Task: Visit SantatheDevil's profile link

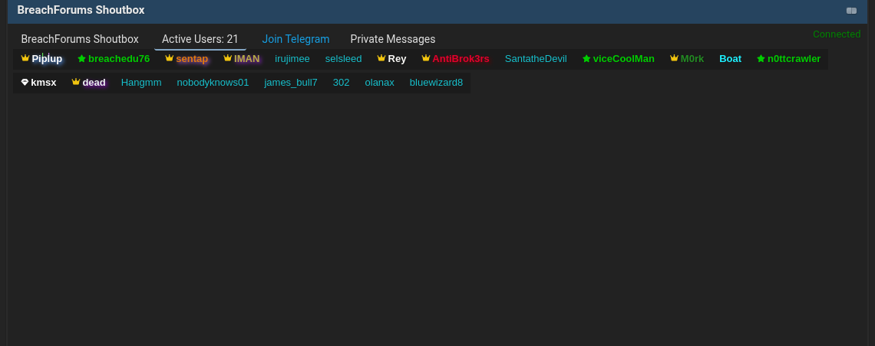Action: pyautogui.click(x=536, y=59)
